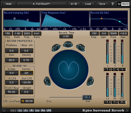This screenshot has height=113, width=131.
Task: Click the L peak readout -15.6
Action: pyautogui.click(x=107, y=69)
